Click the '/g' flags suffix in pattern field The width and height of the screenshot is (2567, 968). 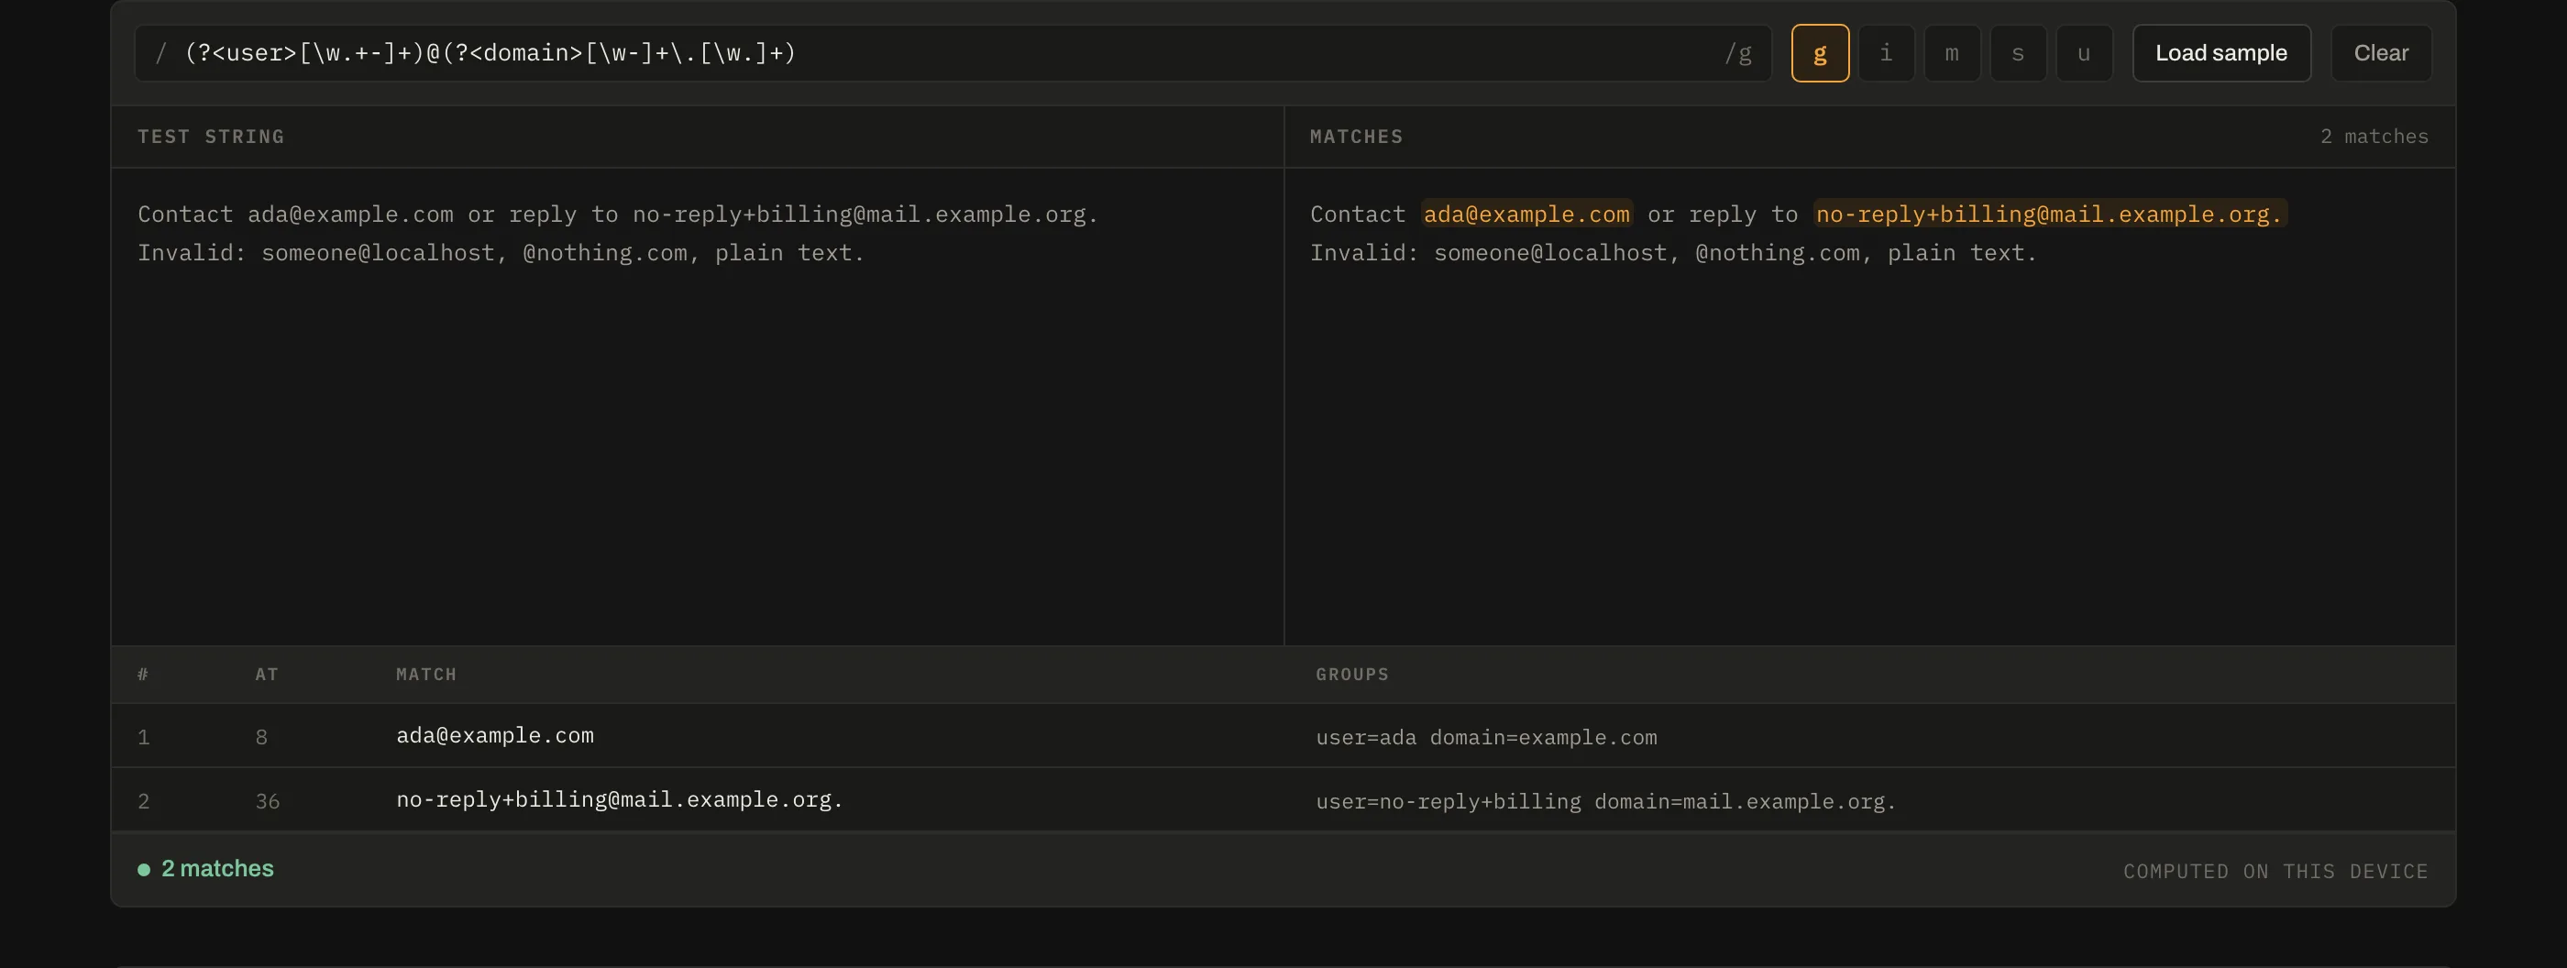tap(1738, 54)
